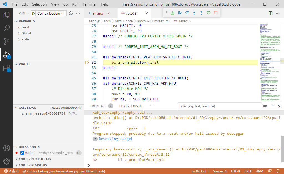The image size is (284, 174).
Task: Open the Source Control view
Action: [7, 41]
